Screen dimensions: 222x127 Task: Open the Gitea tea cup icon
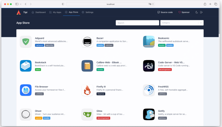click(x=87, y=114)
